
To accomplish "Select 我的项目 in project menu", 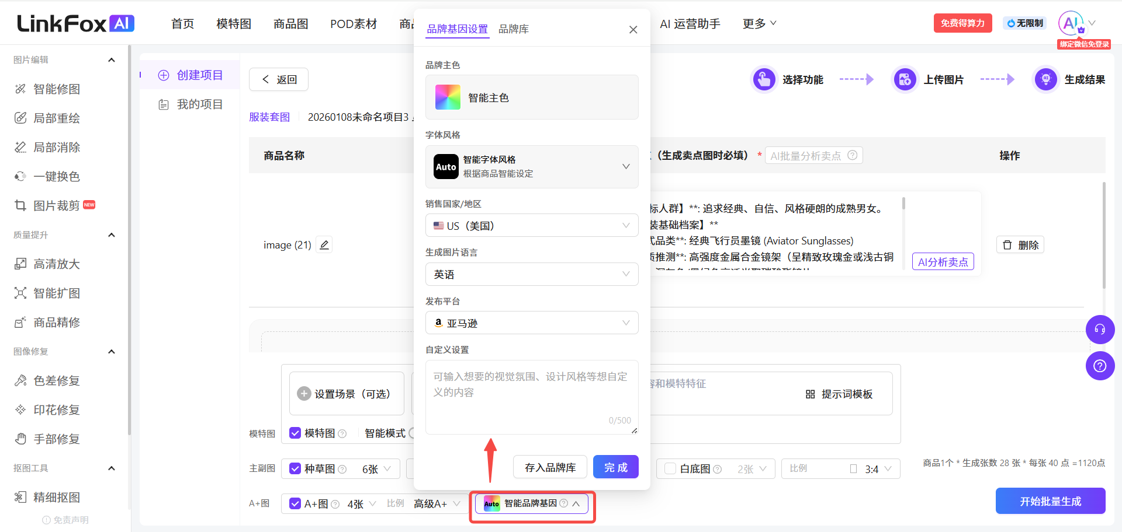I will [191, 104].
